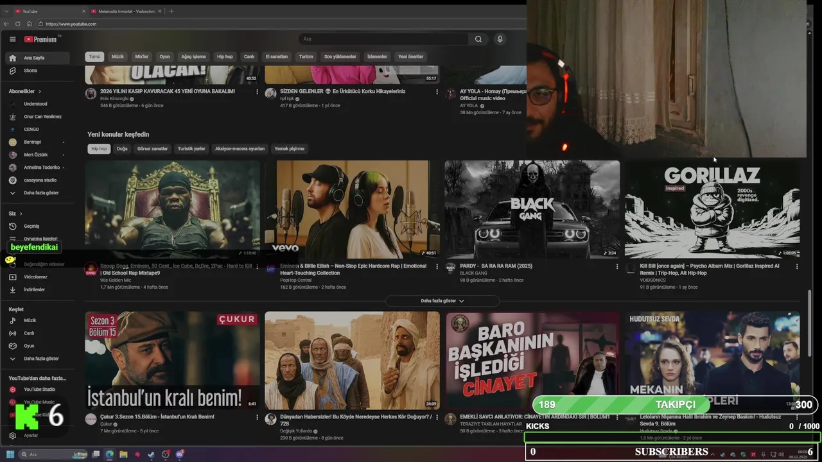Open browser tab list dropdown arrow
Viewport: 822px width, 462px height.
pyautogui.click(x=6, y=11)
